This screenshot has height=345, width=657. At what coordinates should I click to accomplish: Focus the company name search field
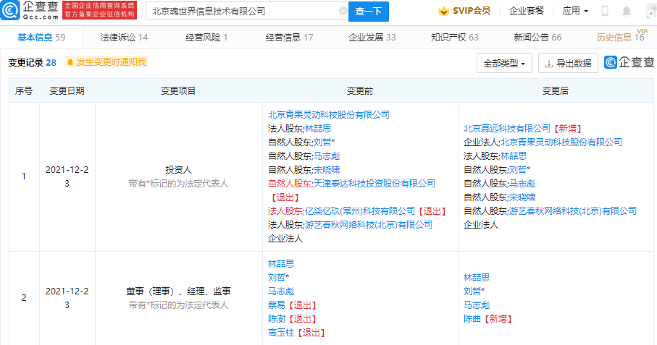pyautogui.click(x=243, y=12)
